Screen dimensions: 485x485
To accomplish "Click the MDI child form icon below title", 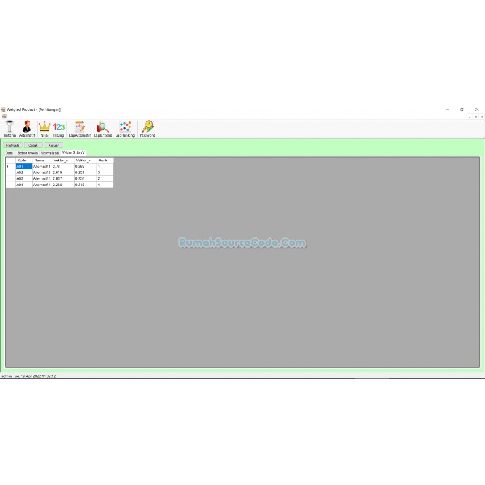I will (x=4, y=116).
